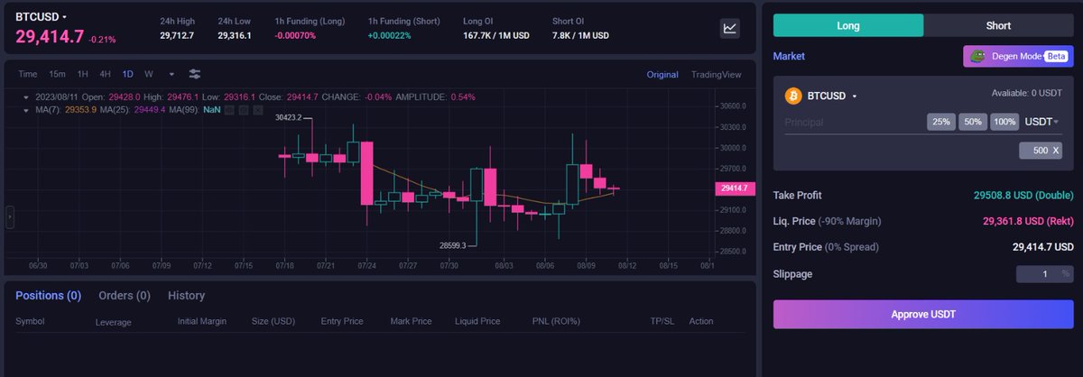Open BTCUSD market selector in order form
1083x377 pixels.
[x=832, y=96]
